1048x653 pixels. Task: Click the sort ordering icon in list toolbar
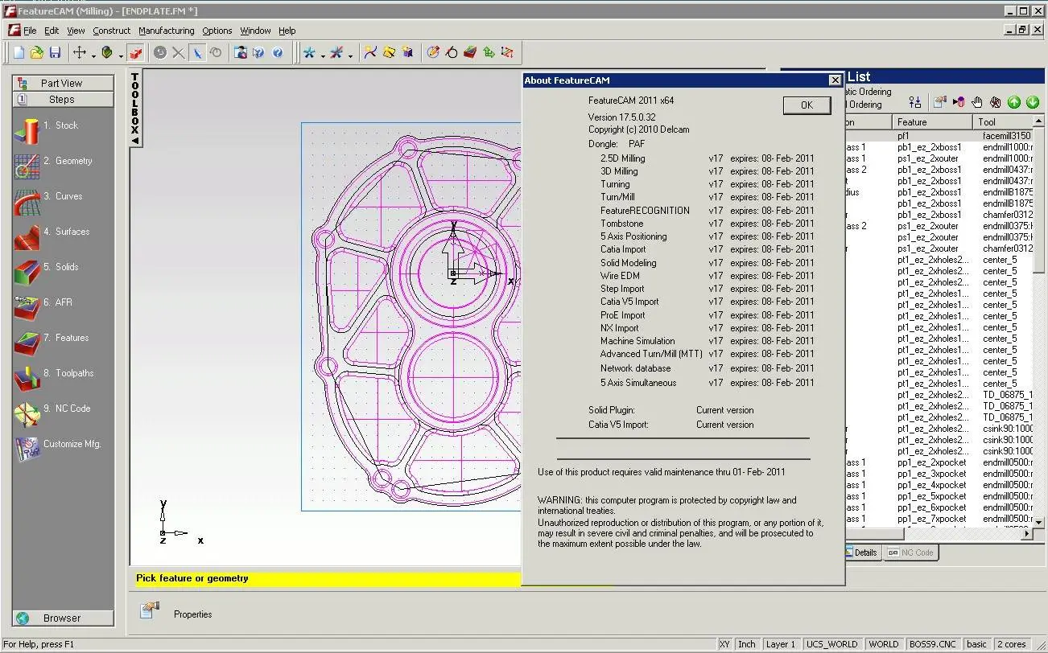[914, 102]
